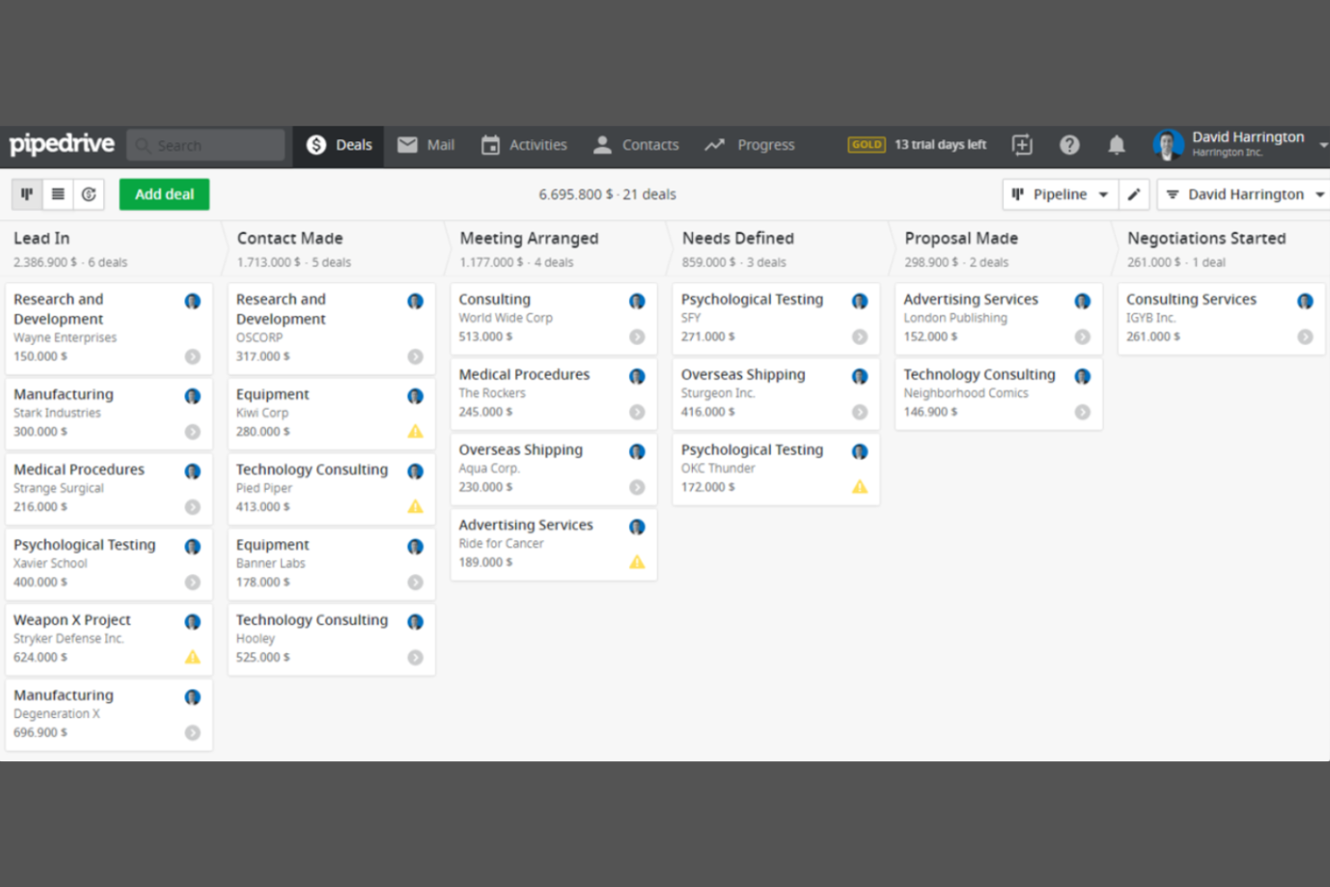The width and height of the screenshot is (1330, 887).
Task: Switch to list view of deals
Action: tap(58, 194)
